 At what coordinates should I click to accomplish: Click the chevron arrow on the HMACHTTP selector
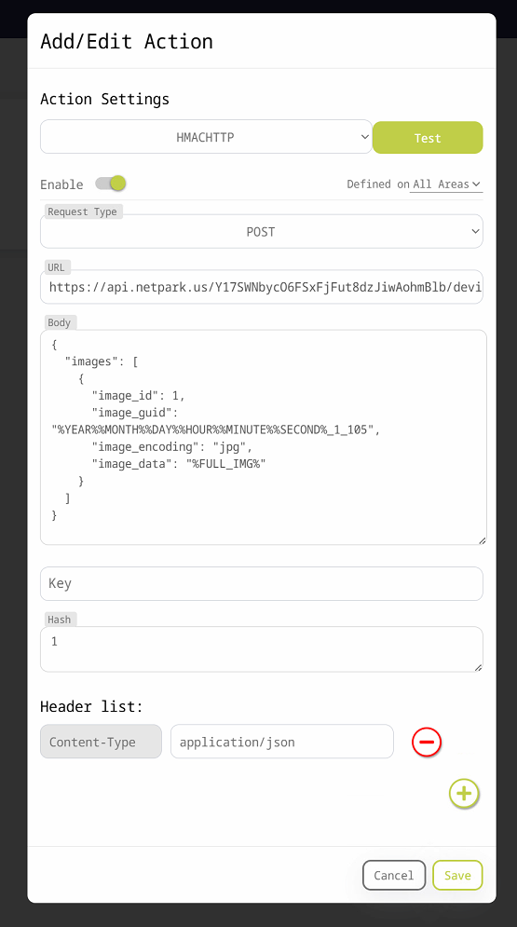click(364, 137)
